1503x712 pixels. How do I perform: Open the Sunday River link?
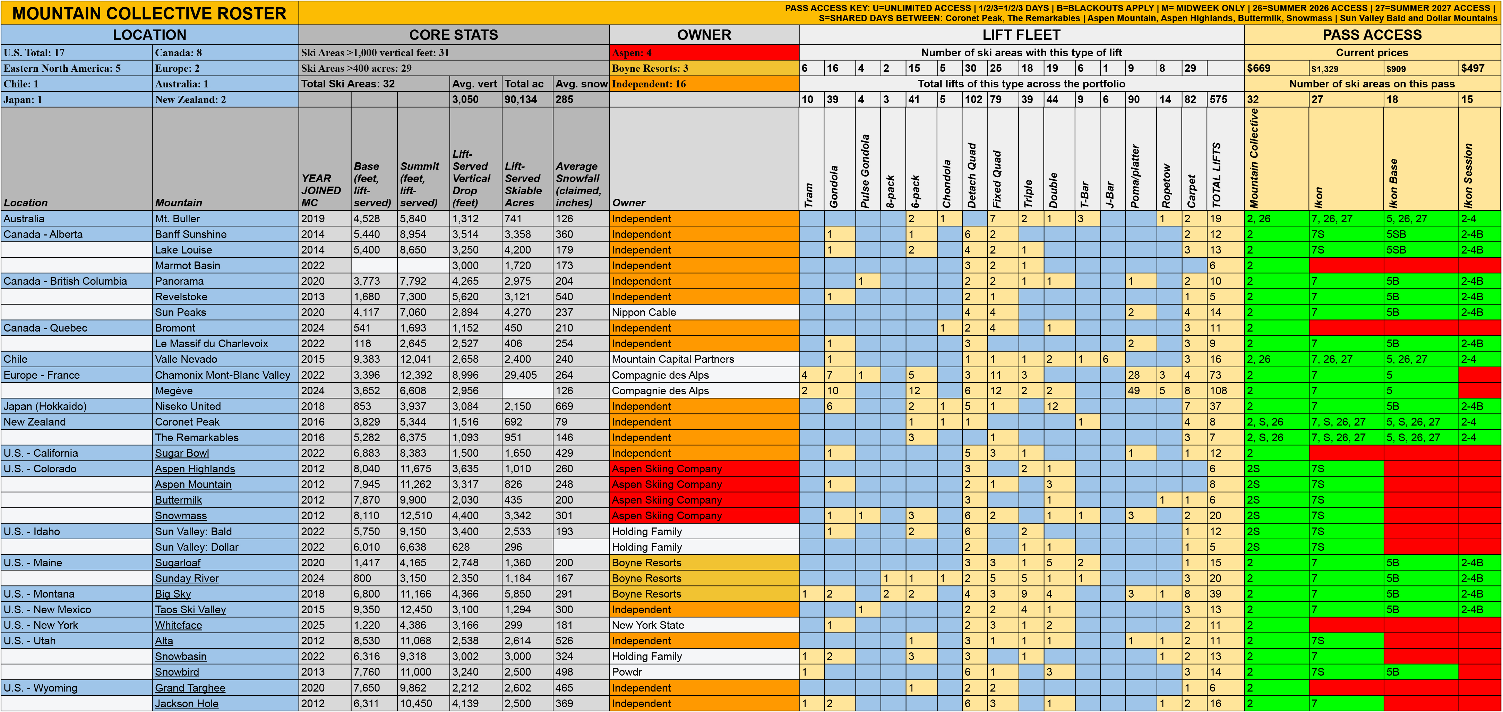pos(187,578)
